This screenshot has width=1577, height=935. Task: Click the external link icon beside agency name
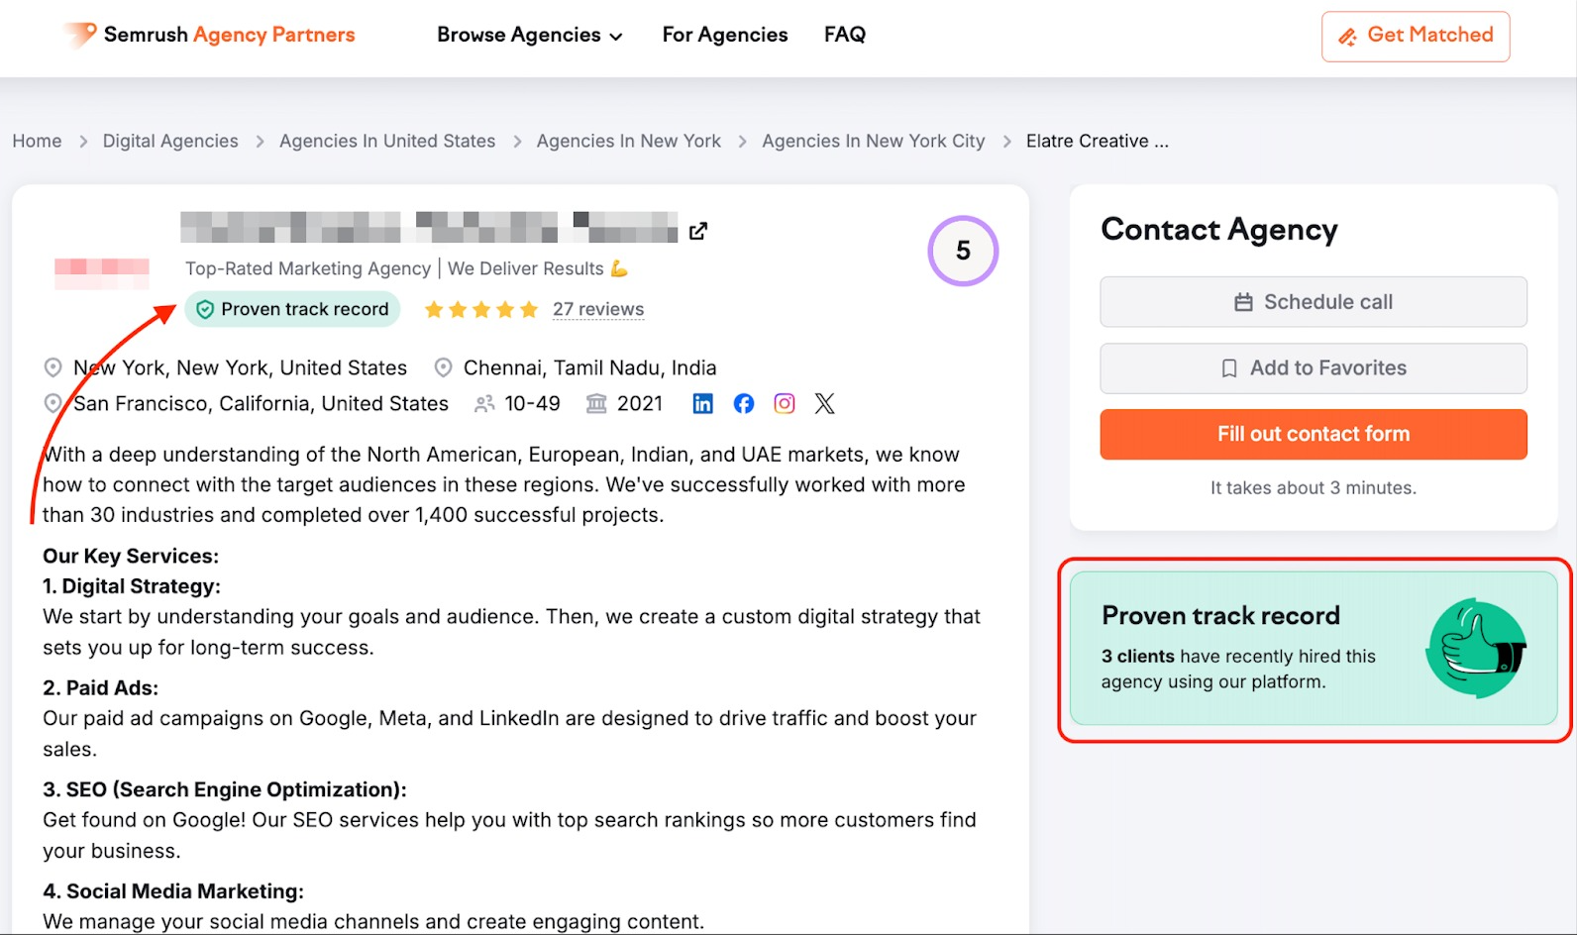point(698,231)
